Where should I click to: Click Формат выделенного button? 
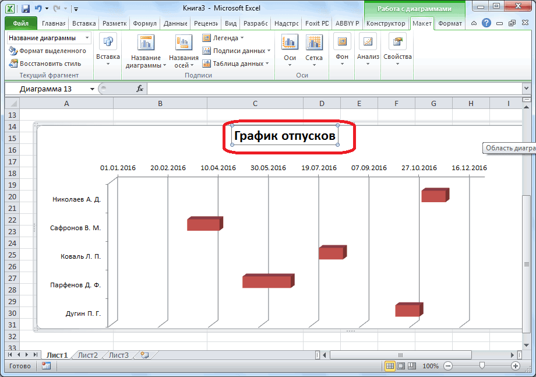click(47, 51)
